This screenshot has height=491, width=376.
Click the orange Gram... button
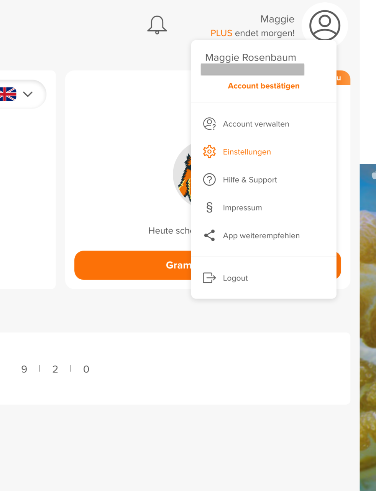pyautogui.click(x=133, y=265)
